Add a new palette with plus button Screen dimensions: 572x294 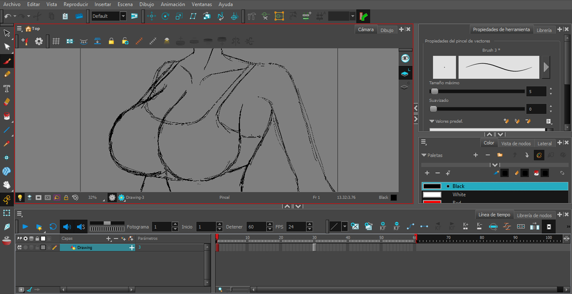[475, 155]
